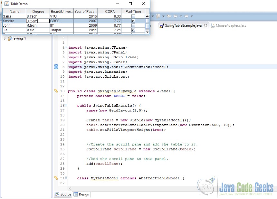Maximize the TableDemo window
This screenshot has width=277, height=199.
130,4
